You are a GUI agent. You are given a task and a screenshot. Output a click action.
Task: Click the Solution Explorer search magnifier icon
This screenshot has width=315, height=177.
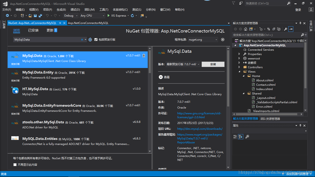[302, 35]
